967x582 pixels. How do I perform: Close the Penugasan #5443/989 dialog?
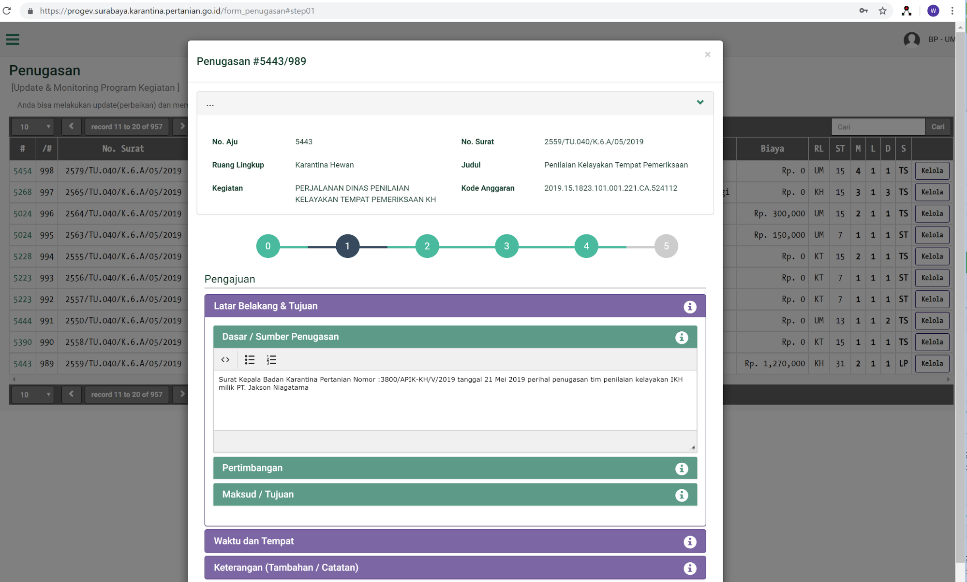(x=707, y=55)
